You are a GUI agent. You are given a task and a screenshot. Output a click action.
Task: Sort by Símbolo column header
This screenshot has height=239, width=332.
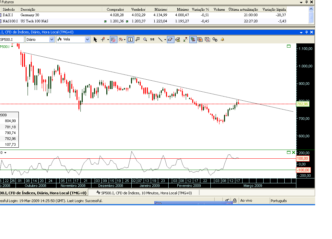9,9
